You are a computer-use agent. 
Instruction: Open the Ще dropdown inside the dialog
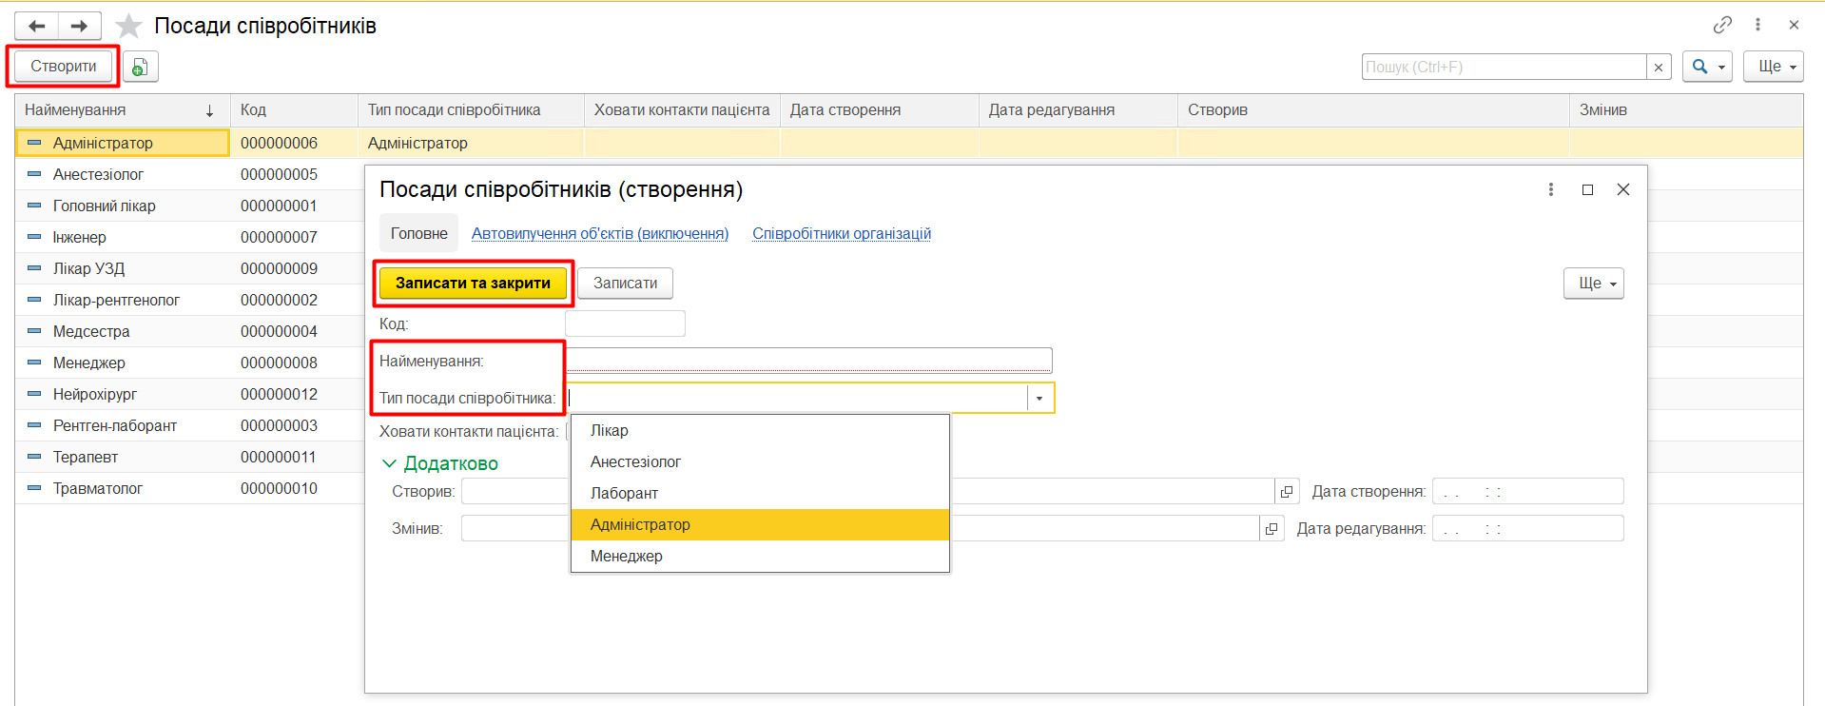(x=1593, y=284)
